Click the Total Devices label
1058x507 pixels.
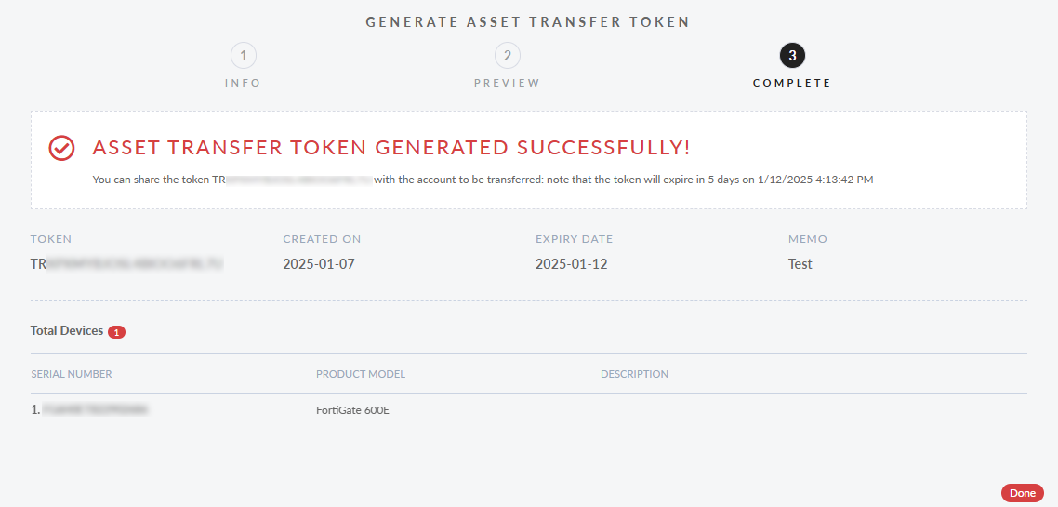click(67, 331)
